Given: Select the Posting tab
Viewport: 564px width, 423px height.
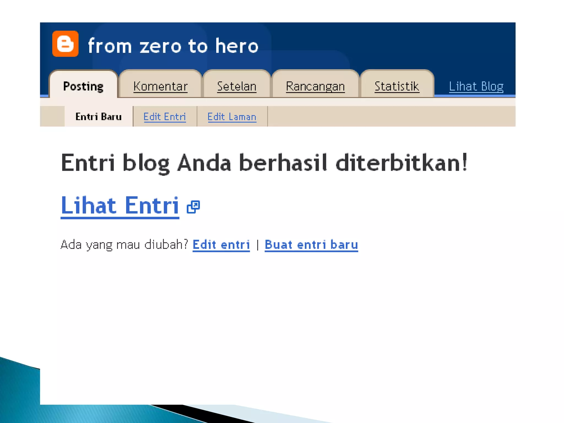Looking at the screenshot, I should 83,86.
